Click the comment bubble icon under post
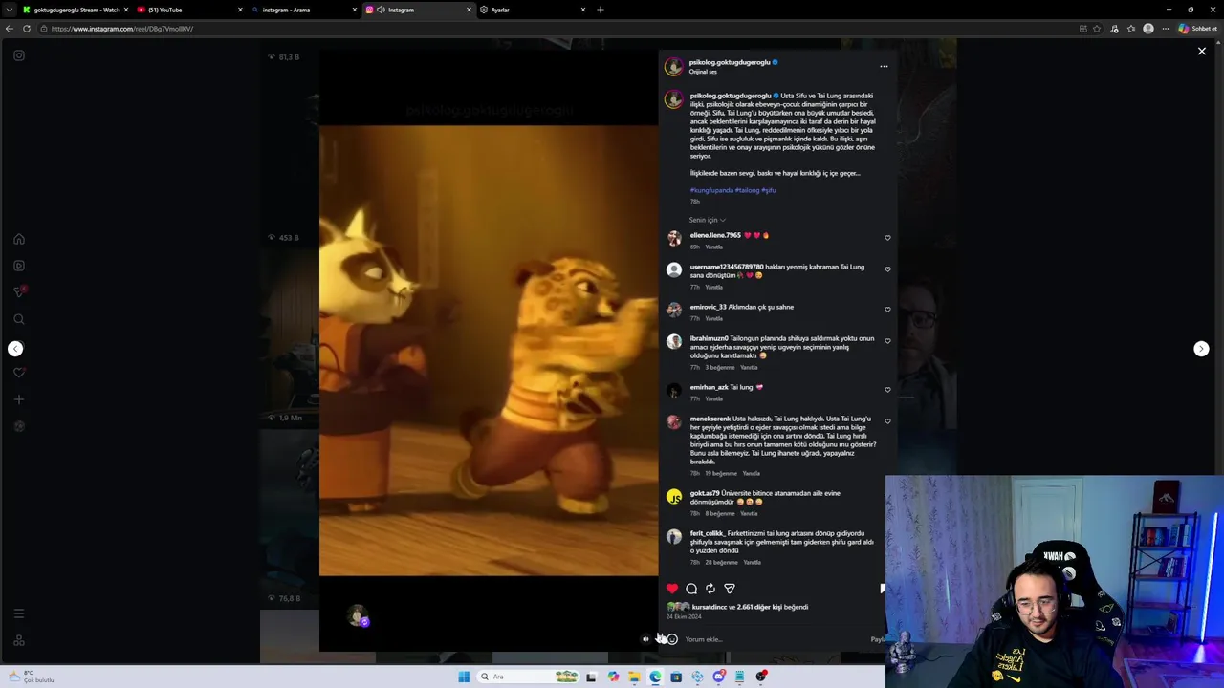 pyautogui.click(x=691, y=589)
